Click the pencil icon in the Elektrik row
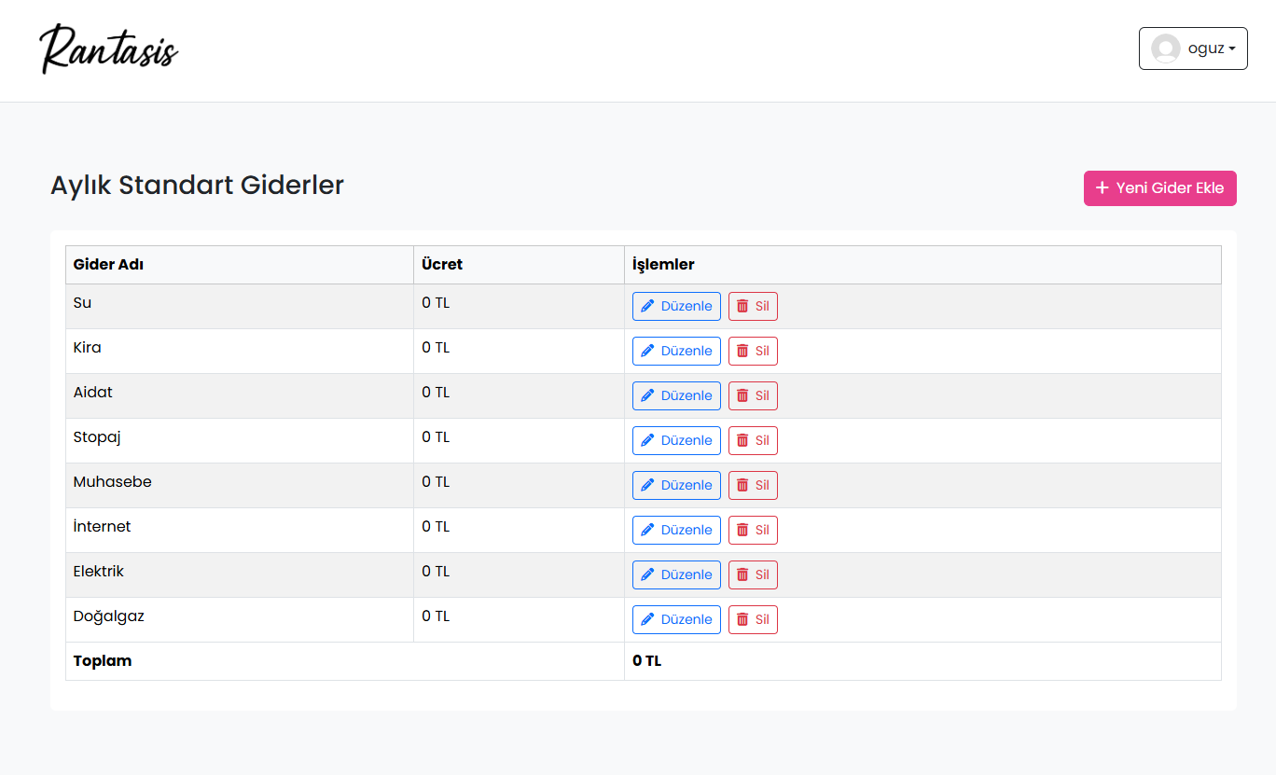Viewport: 1276px width, 775px height. point(648,574)
